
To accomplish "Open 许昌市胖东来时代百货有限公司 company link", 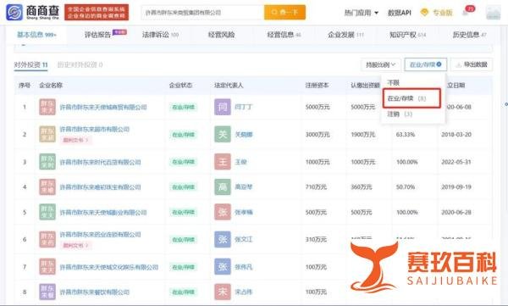I will click(101, 162).
